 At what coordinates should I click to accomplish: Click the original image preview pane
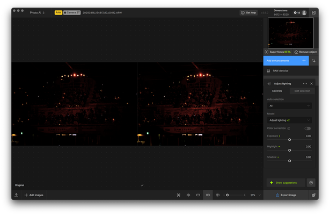click(74, 104)
